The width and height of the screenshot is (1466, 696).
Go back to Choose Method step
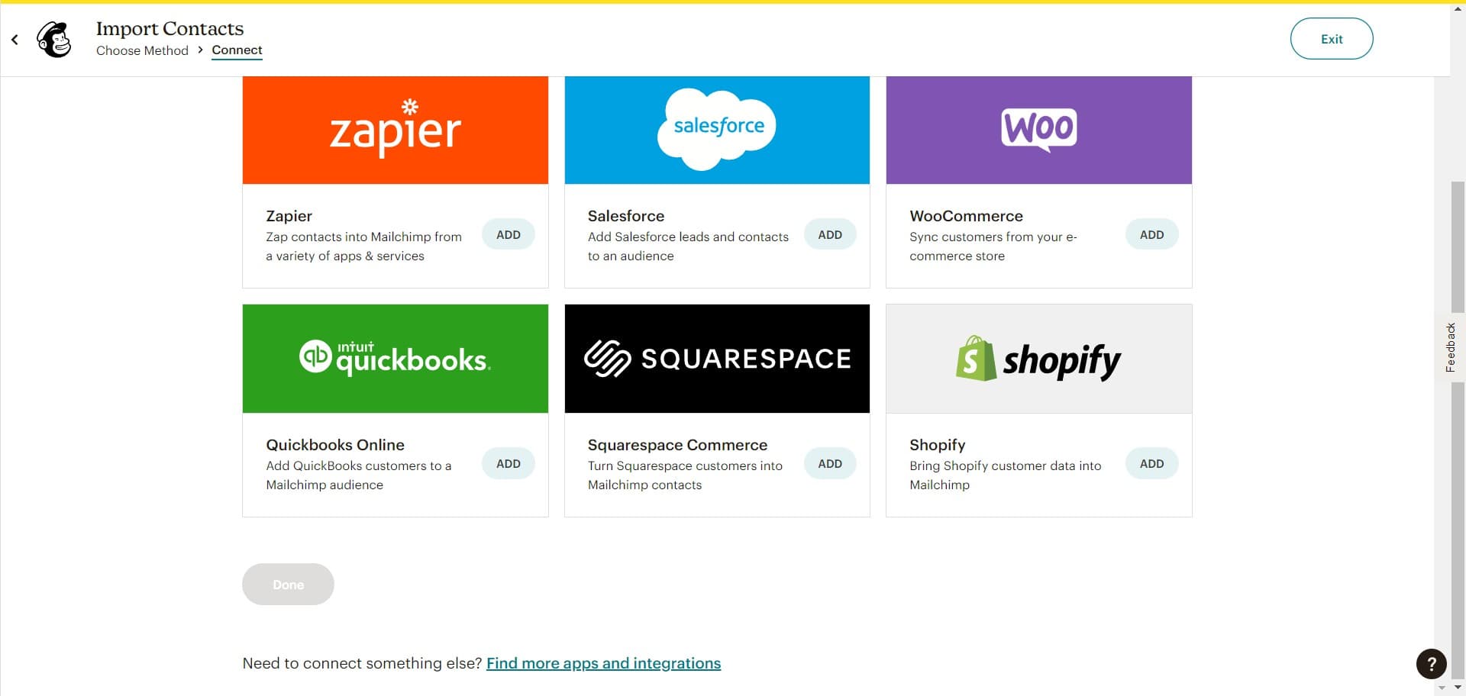(142, 50)
